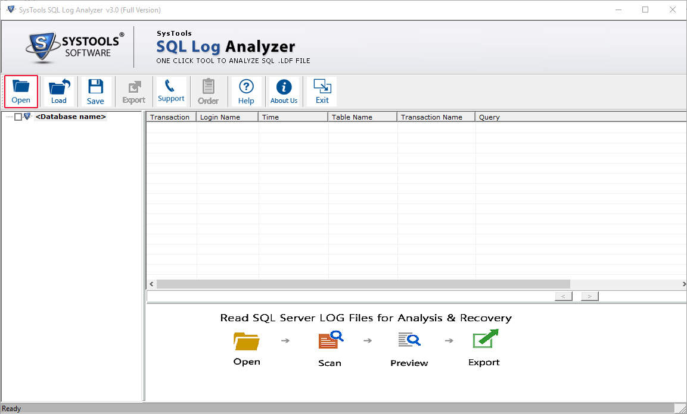
Task: Sort by Login Name column header
Action: click(228, 117)
